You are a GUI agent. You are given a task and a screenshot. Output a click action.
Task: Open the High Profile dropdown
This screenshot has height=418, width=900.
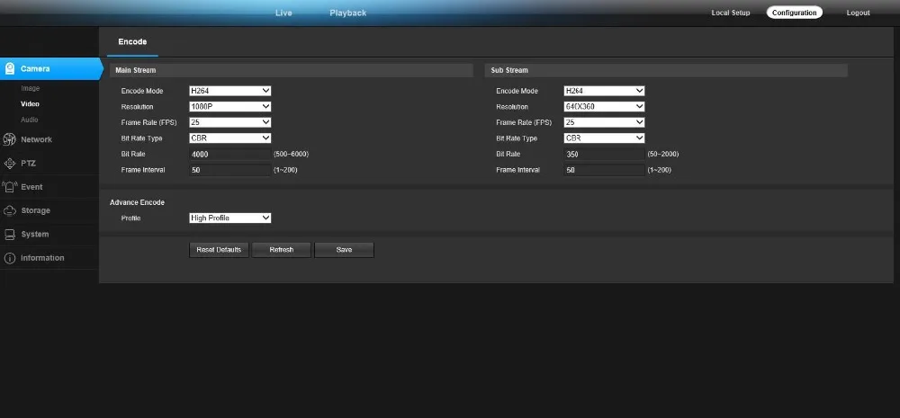pyautogui.click(x=230, y=218)
